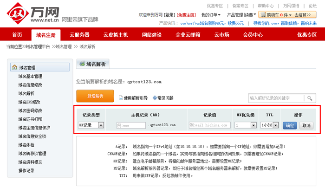Open the 优惠专区 nav tab in red bar
325x188 pixels.
click(307, 35)
